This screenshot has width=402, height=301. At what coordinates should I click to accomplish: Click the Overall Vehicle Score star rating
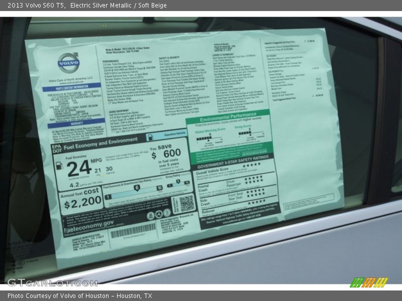point(251,165)
